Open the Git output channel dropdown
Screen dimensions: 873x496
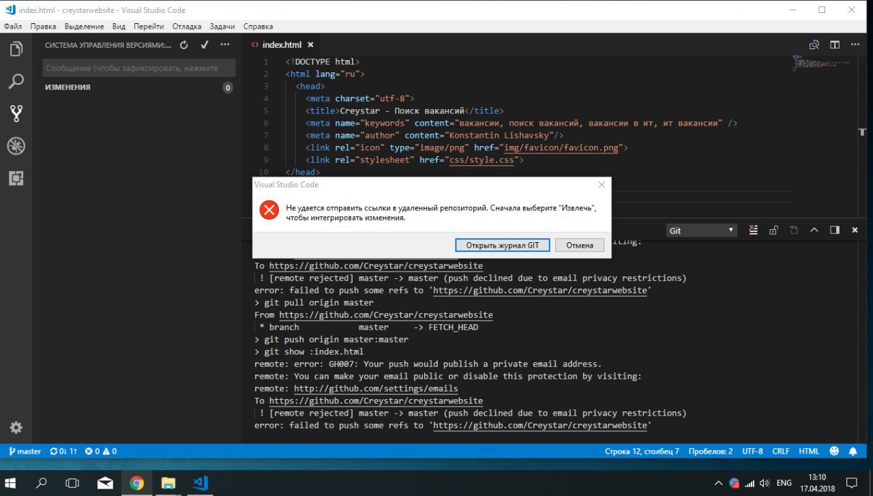pyautogui.click(x=701, y=231)
